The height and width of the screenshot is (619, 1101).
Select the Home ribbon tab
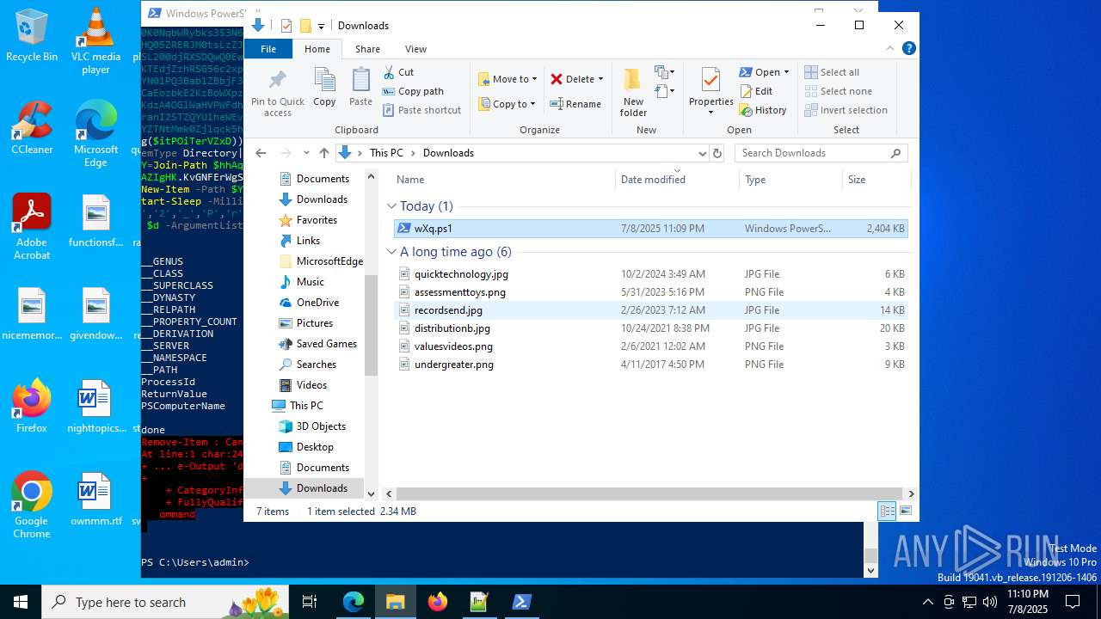(317, 49)
